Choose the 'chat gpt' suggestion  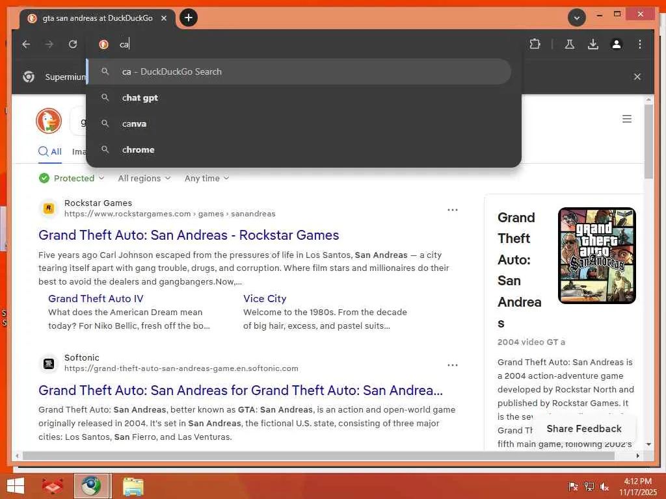[299, 97]
